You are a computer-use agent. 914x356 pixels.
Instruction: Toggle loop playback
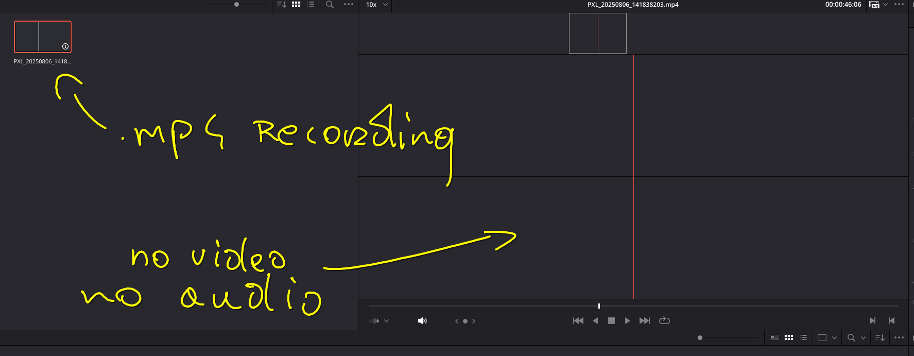point(664,320)
